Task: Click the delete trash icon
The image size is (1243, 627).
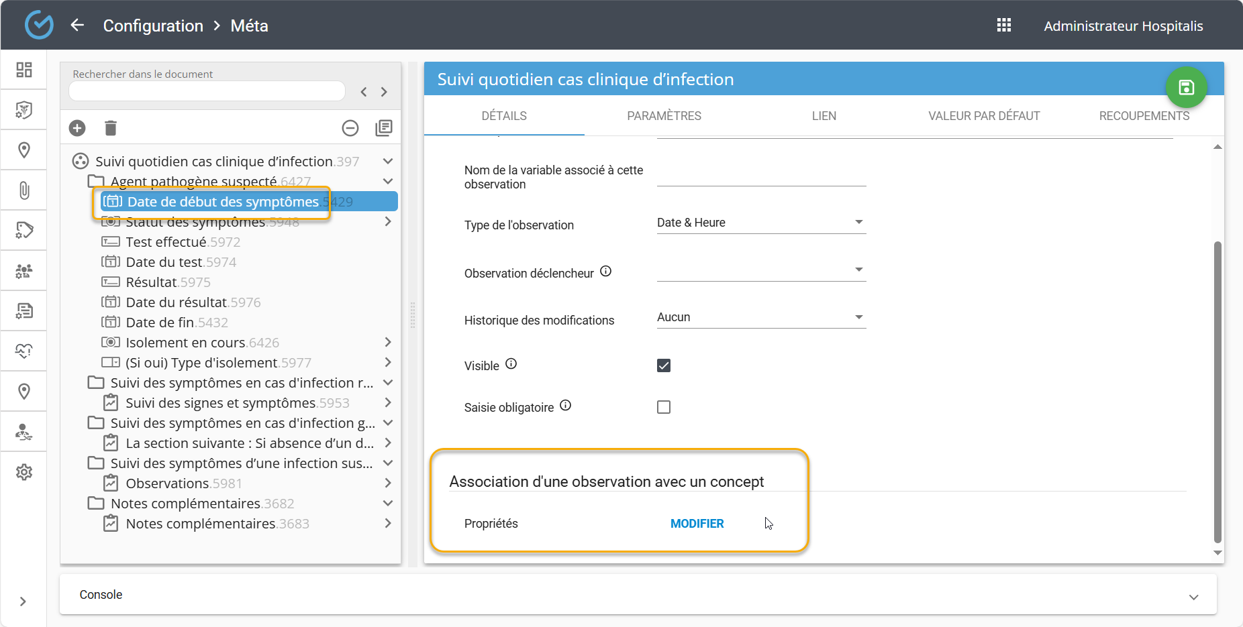Action: [x=111, y=128]
